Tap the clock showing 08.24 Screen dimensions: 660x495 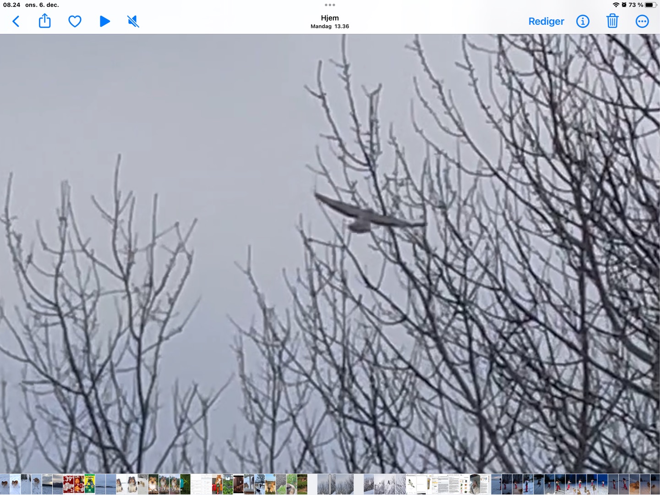click(11, 5)
